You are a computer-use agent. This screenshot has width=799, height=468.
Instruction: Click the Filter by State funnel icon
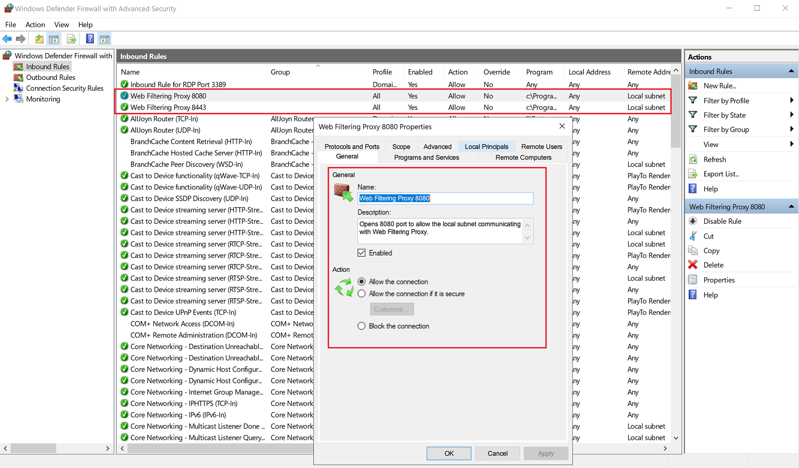coord(693,114)
